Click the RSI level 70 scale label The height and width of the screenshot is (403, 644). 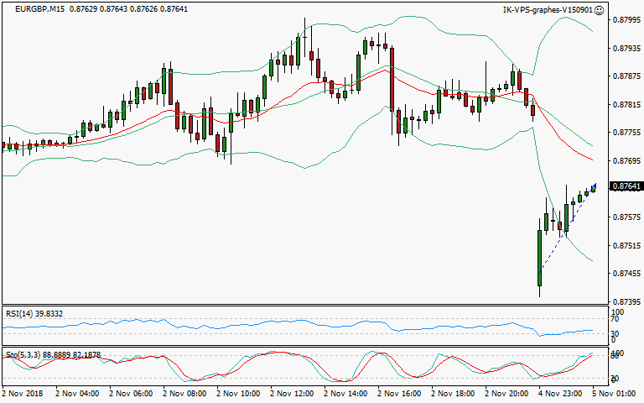click(x=615, y=320)
